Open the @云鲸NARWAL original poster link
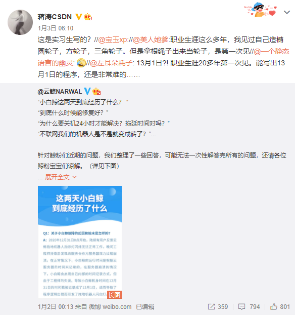 [60, 91]
